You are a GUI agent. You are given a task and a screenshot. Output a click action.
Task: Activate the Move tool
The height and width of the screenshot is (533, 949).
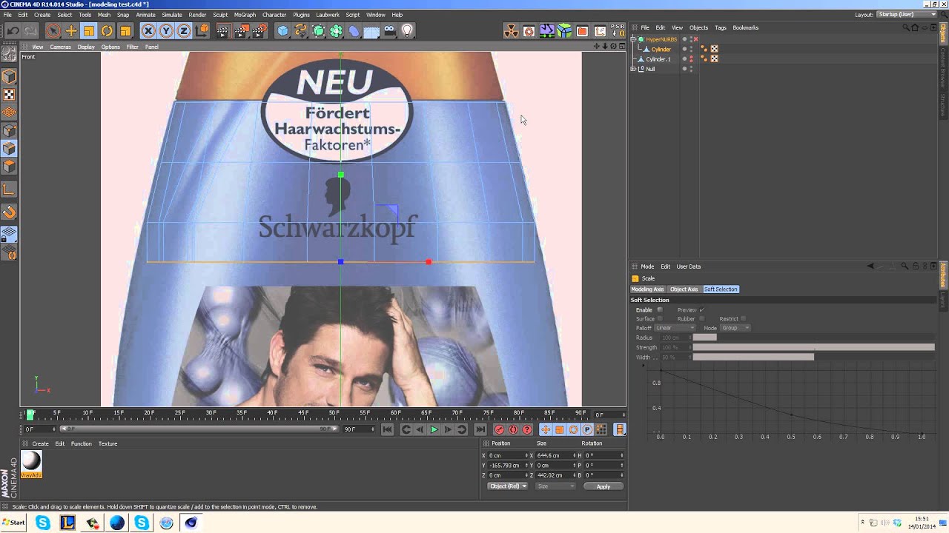point(71,30)
